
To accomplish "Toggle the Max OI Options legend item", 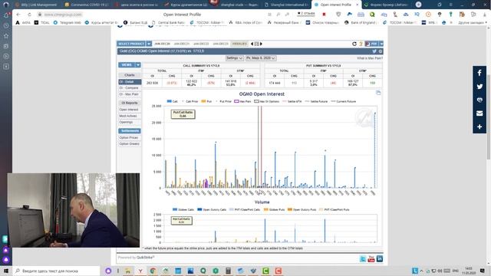I will tap(266, 101).
